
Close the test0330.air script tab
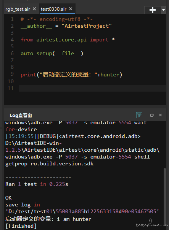pyautogui.click(x=71, y=9)
